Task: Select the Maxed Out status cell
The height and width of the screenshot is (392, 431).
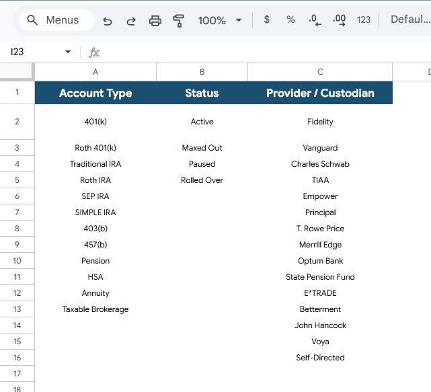Action: coord(202,148)
